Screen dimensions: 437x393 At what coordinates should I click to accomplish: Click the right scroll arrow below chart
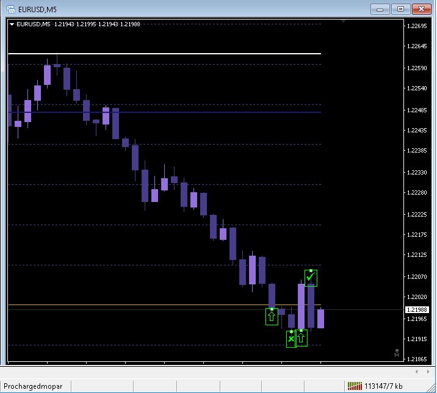428,372
